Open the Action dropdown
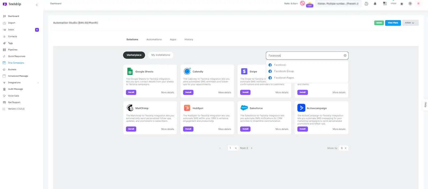This screenshot has width=428, height=189. coord(410,23)
